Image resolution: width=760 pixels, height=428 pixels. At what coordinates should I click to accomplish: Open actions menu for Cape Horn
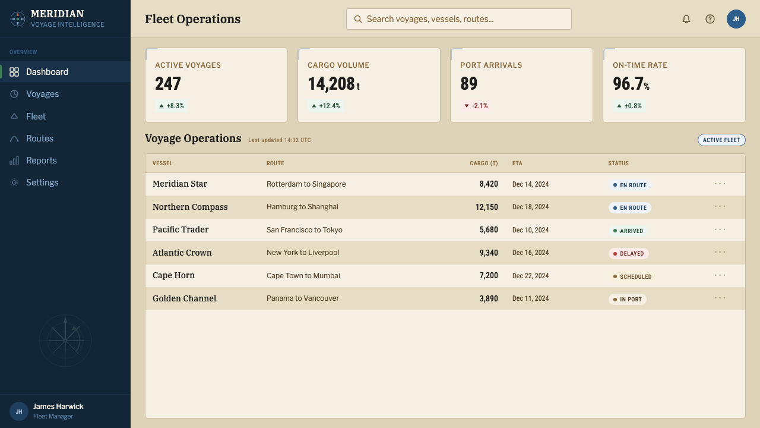click(x=720, y=275)
